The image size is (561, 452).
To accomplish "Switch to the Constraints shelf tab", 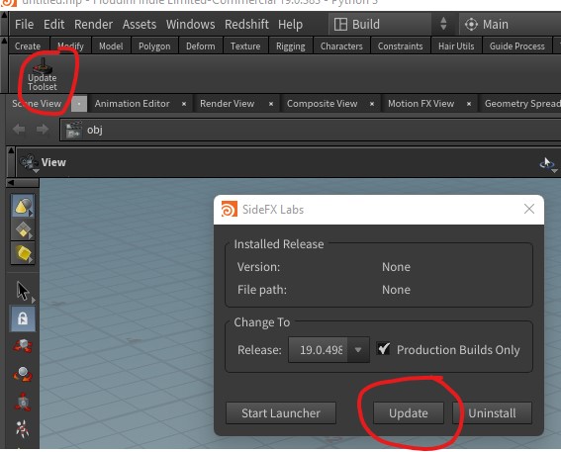I will (400, 46).
